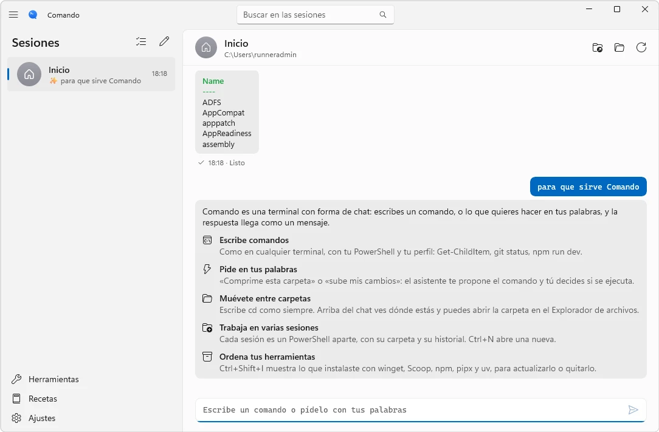Viewport: 659px width, 432px height.
Task: Click the archive box icon by Ordena tus herramientas
Action: (x=207, y=357)
